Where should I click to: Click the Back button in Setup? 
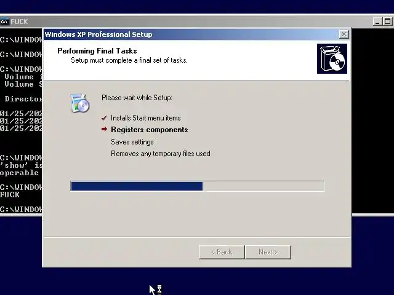pos(222,252)
